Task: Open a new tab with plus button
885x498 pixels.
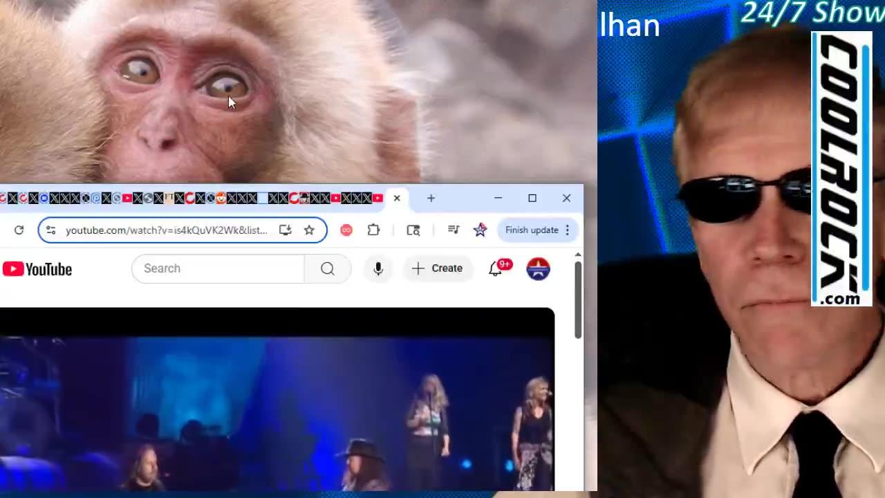Action: [431, 199]
